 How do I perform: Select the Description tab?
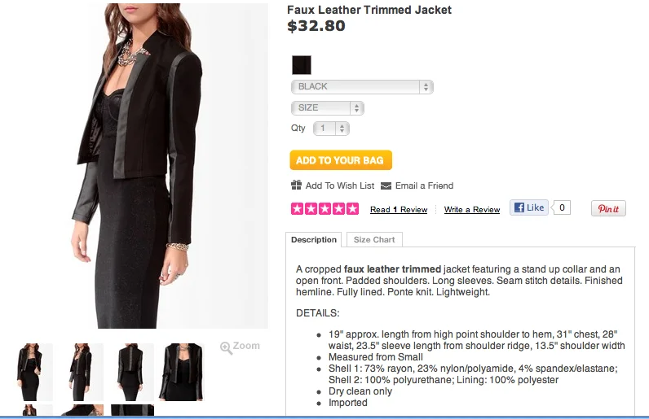click(x=314, y=240)
